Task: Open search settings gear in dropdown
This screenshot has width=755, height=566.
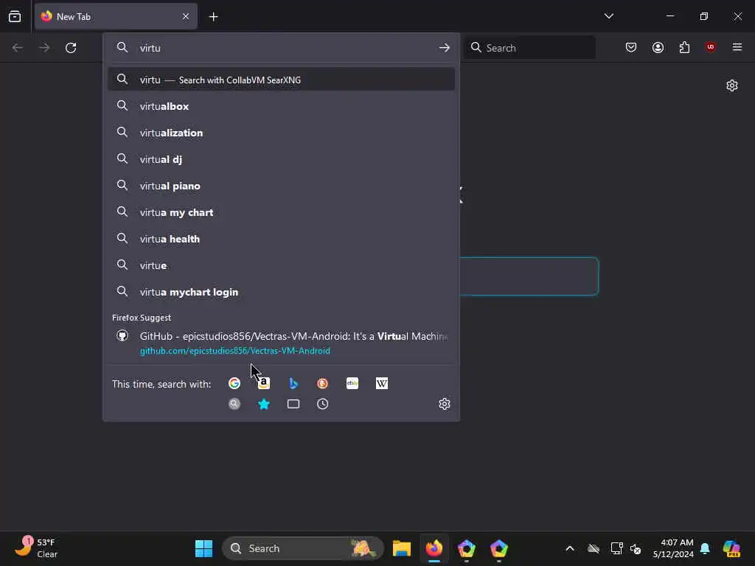Action: (x=445, y=404)
